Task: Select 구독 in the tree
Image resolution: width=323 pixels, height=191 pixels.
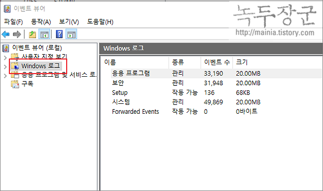Action: pos(28,83)
